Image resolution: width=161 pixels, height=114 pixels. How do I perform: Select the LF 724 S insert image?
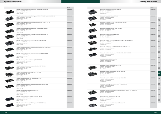[x=92, y=18]
